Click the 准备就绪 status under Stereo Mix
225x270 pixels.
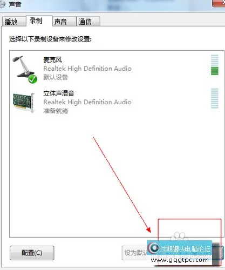pos(56,111)
